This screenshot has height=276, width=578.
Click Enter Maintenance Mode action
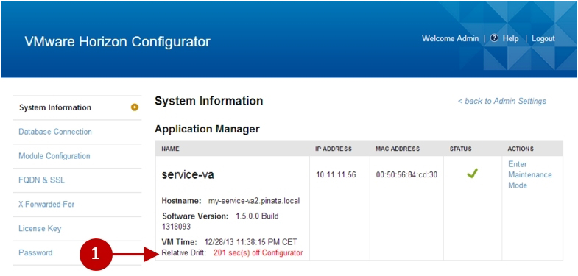point(529,174)
